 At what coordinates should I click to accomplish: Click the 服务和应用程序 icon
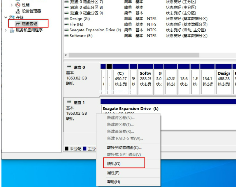[12, 30]
